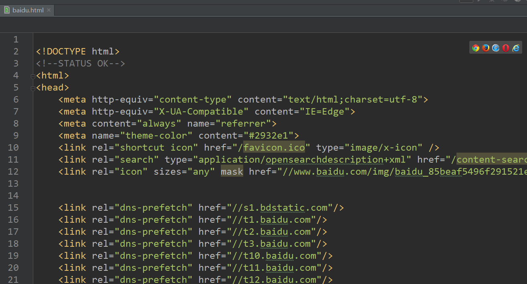This screenshot has height=284, width=527.
Task: Click line number 6 in the gutter
Action: coord(16,99)
